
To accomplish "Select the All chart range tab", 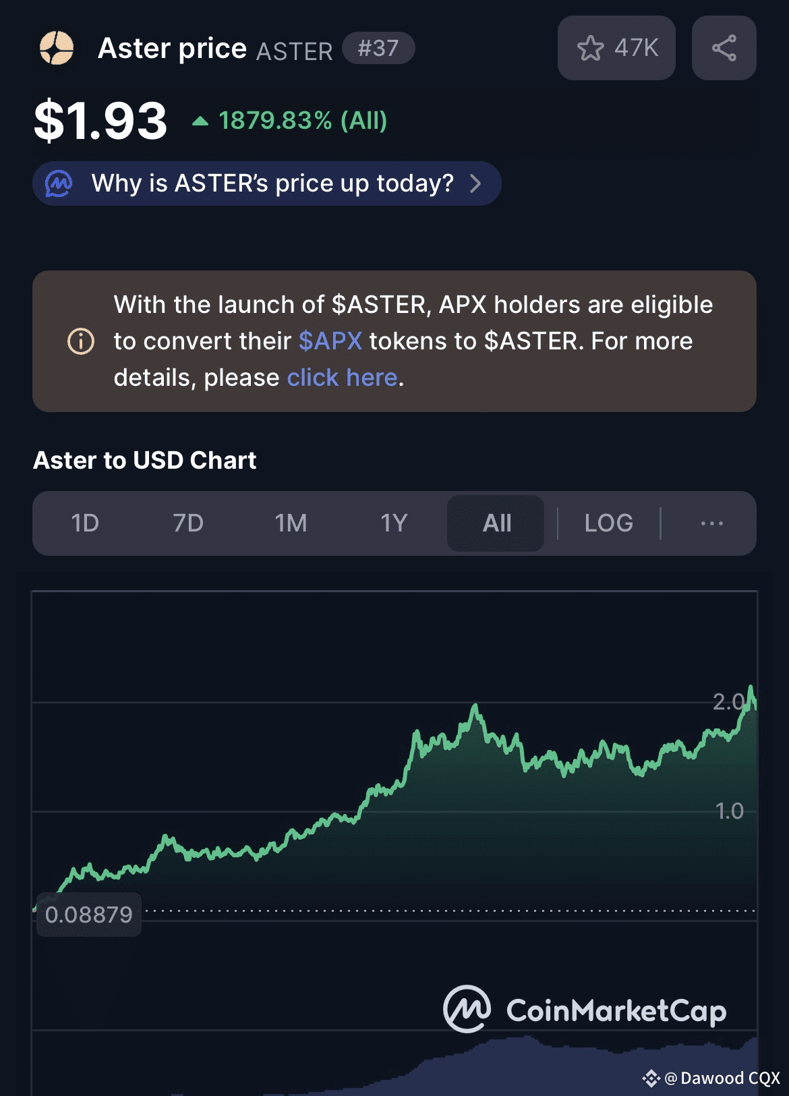I will point(496,523).
